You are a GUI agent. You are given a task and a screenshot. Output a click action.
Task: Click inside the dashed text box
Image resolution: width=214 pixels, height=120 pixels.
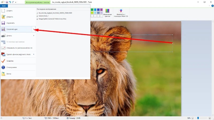click(132, 43)
